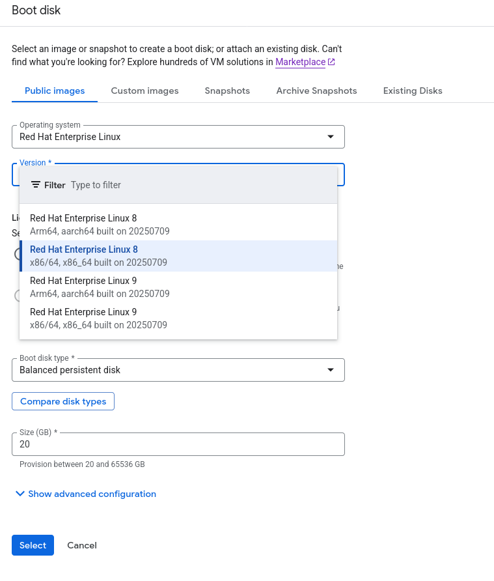Select the Existing Disks tab
Image resolution: width=494 pixels, height=581 pixels.
[x=413, y=91]
